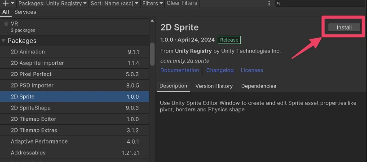Select the 2D SpriteShape package
This screenshot has width=367, height=162.
[x=75, y=108]
